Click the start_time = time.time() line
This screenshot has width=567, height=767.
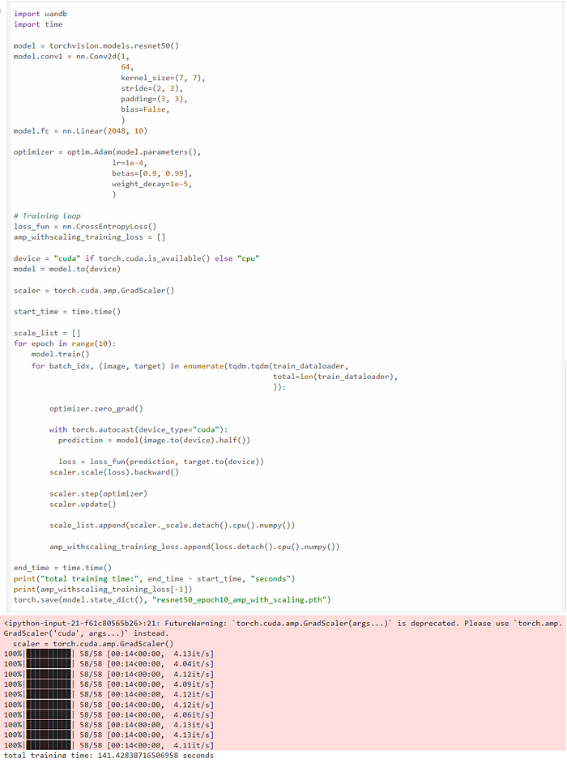coord(67,312)
